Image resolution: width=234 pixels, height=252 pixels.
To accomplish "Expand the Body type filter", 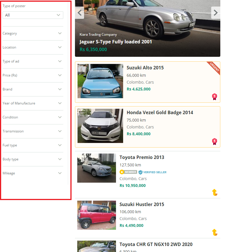I will (x=33, y=159).
